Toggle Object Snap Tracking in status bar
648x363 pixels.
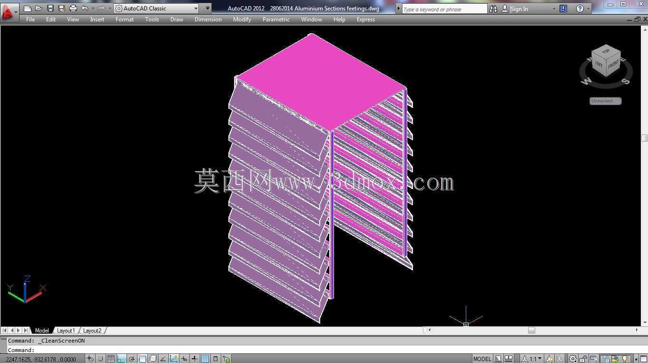[163, 359]
